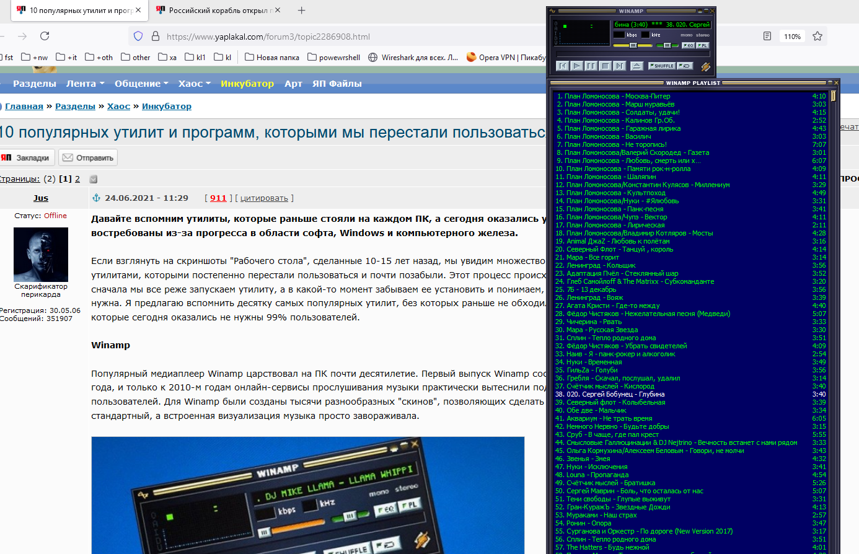Image resolution: width=859 pixels, height=554 pixels.
Task: Open the 'Разделы' site menu item
Action: coord(35,84)
